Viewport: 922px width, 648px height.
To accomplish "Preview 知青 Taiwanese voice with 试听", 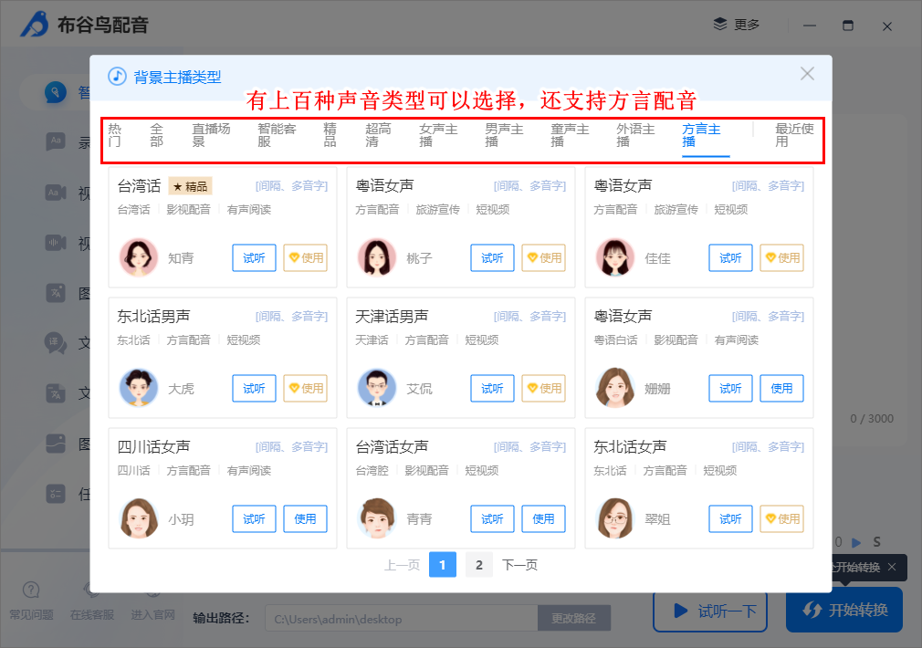I will pos(254,258).
